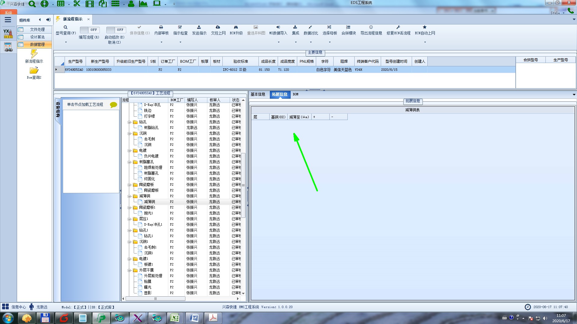This screenshot has height=324, width=577.
Task: Click the 文控上网 cloud icon
Action: (218, 27)
